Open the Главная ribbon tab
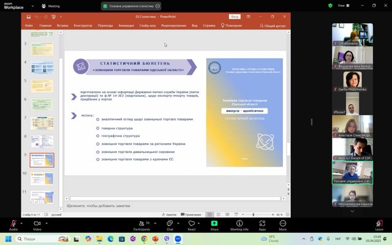The image size is (392, 245). pos(45,26)
